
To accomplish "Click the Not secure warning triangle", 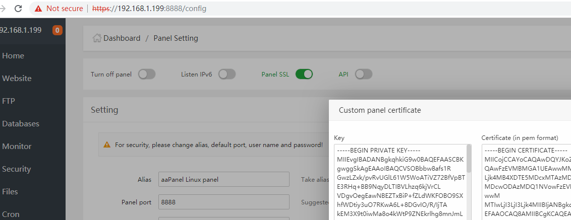I will [38, 9].
